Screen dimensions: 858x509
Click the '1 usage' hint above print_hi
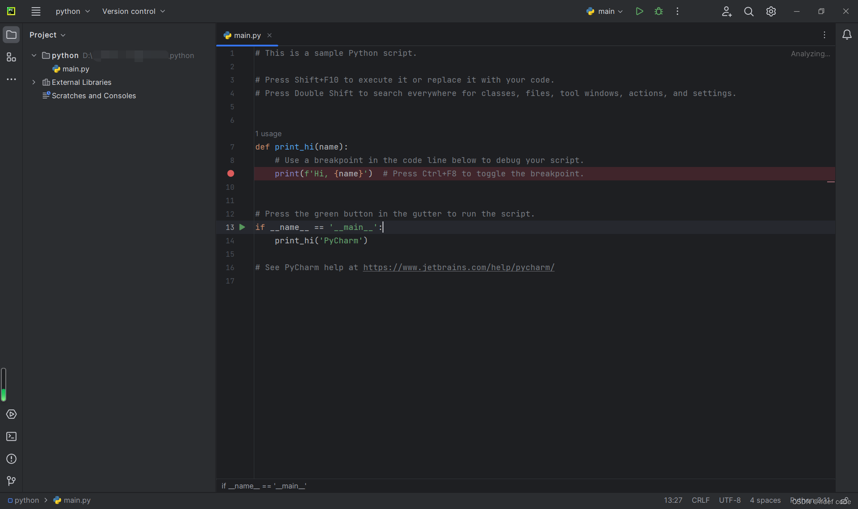pyautogui.click(x=268, y=134)
